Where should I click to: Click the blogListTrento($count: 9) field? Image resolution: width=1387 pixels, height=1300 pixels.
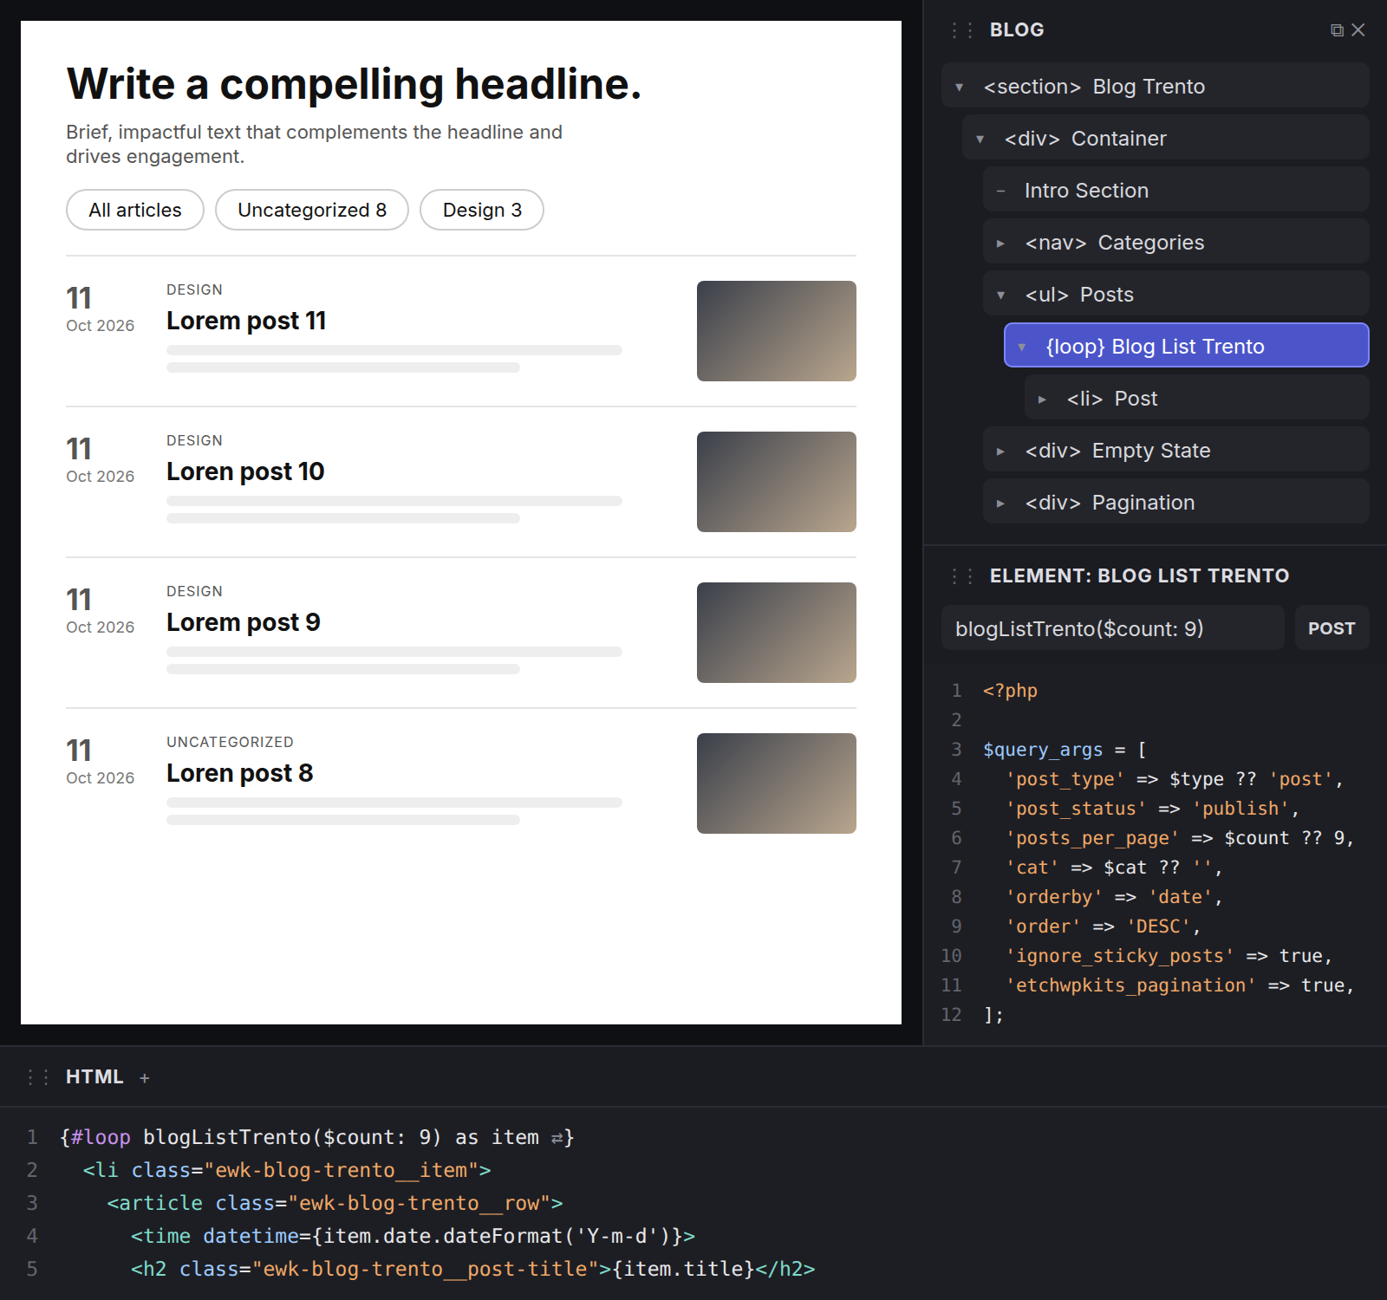pyautogui.click(x=1113, y=627)
